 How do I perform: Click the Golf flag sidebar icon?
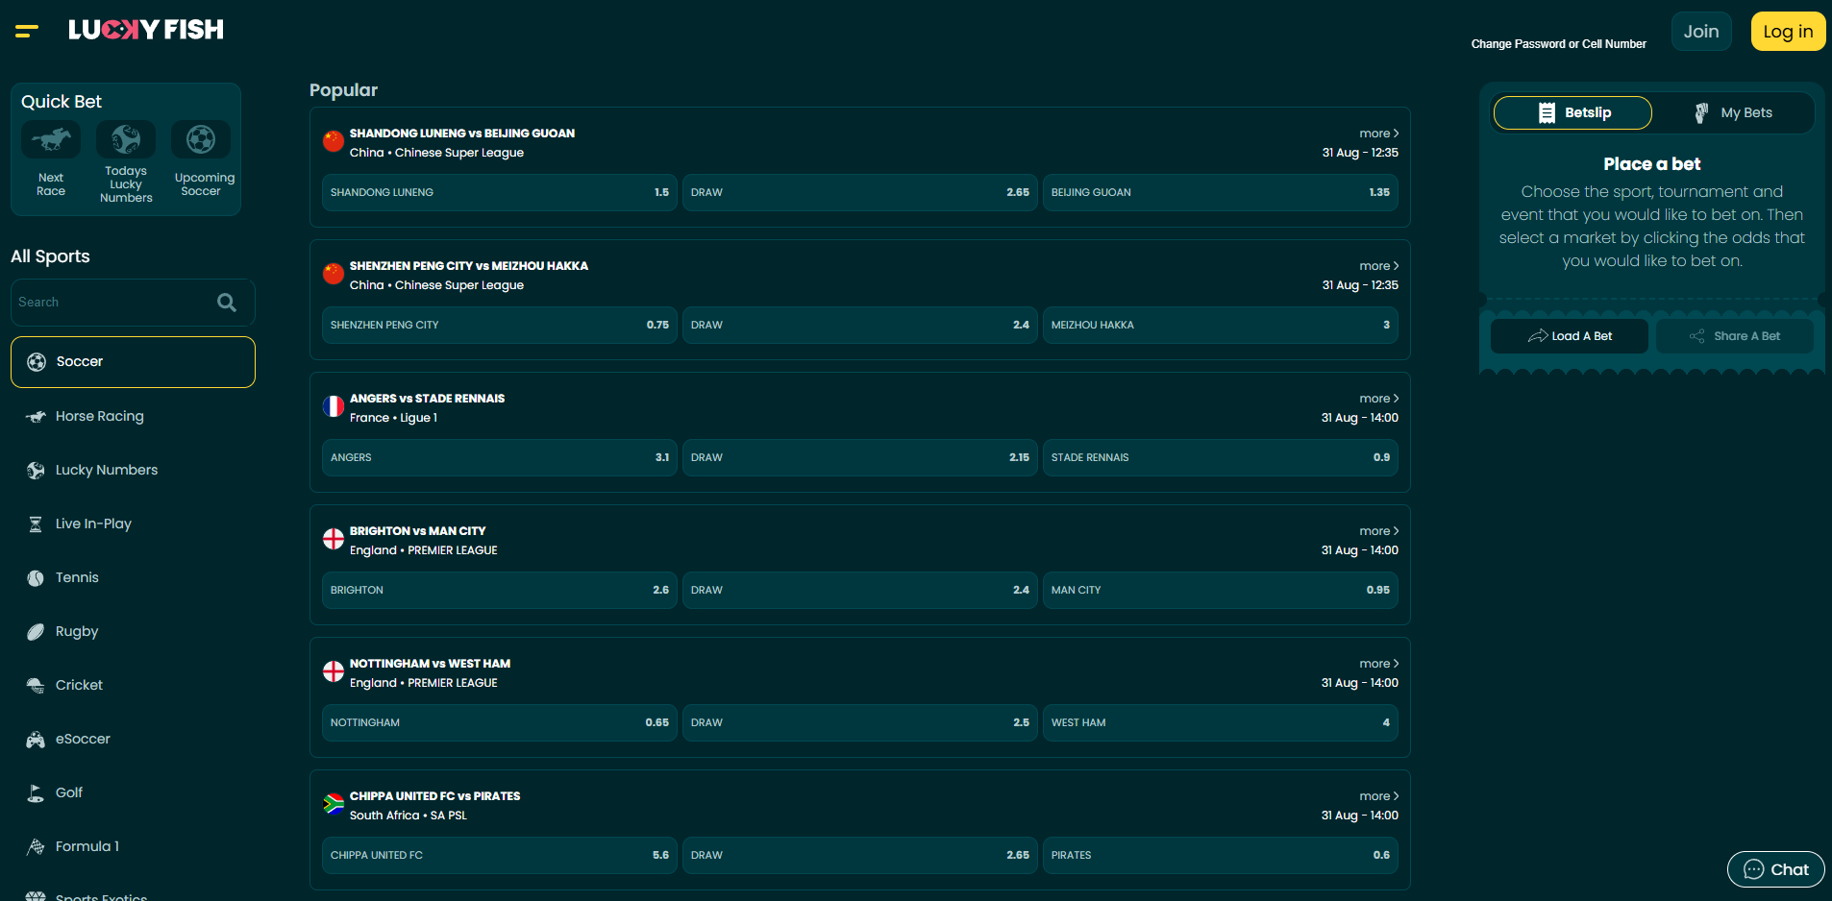click(36, 793)
